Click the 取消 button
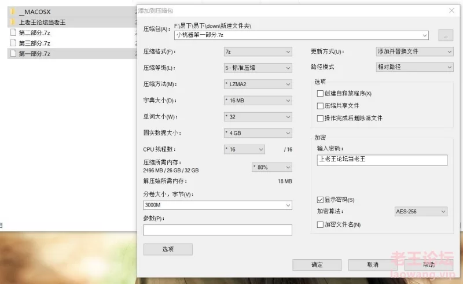 (x=373, y=265)
